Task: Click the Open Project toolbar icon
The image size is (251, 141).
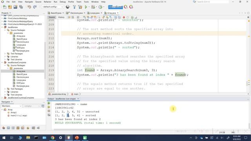Action: pyautogui.click(x=15, y=7)
